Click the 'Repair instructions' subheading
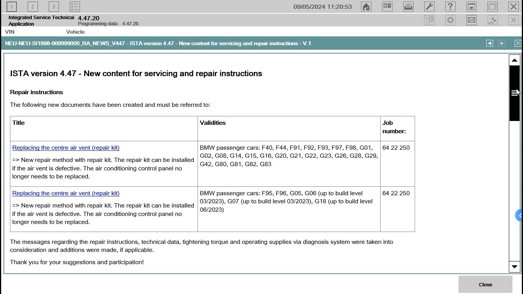This screenshot has height=294, width=523. 36,92
